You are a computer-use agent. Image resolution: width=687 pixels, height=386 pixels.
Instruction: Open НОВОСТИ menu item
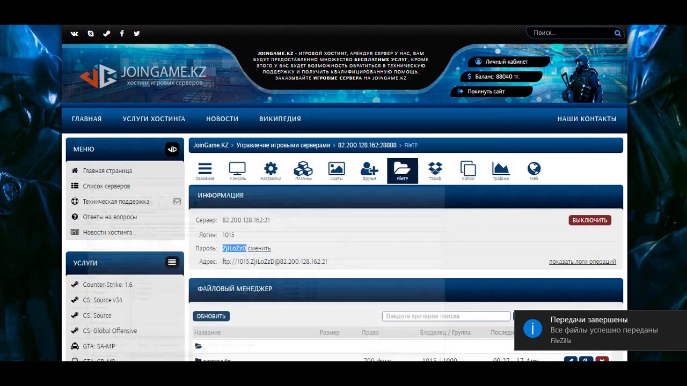click(x=222, y=119)
